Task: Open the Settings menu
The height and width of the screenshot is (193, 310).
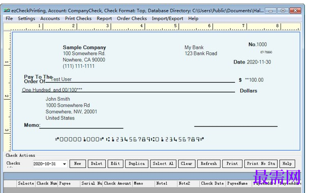Action: [x=26, y=19]
